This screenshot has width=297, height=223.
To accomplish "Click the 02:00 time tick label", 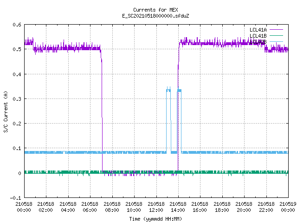I will coord(46,210).
